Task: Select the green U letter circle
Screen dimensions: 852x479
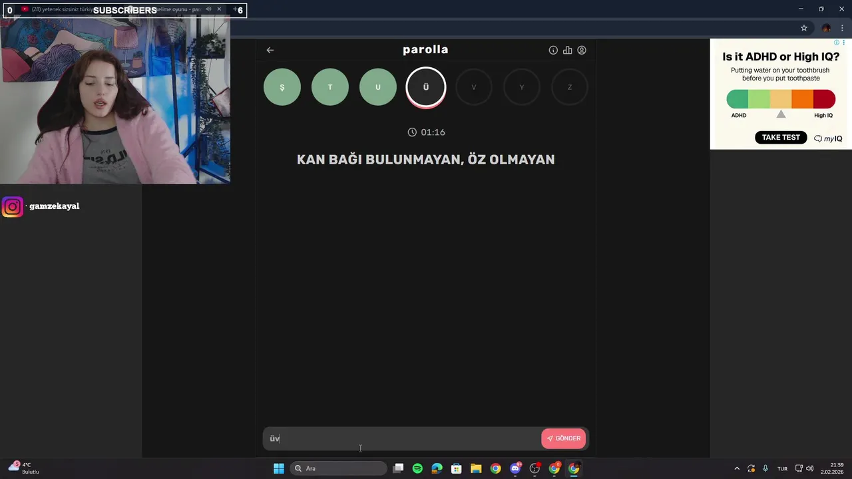Action: (378, 87)
